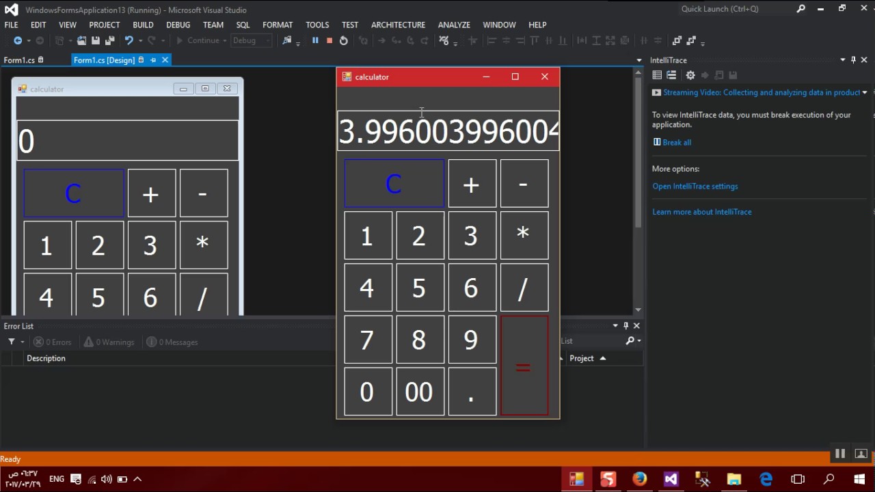Toggle the 0 Warnings filter
The height and width of the screenshot is (492, 875).
(109, 342)
